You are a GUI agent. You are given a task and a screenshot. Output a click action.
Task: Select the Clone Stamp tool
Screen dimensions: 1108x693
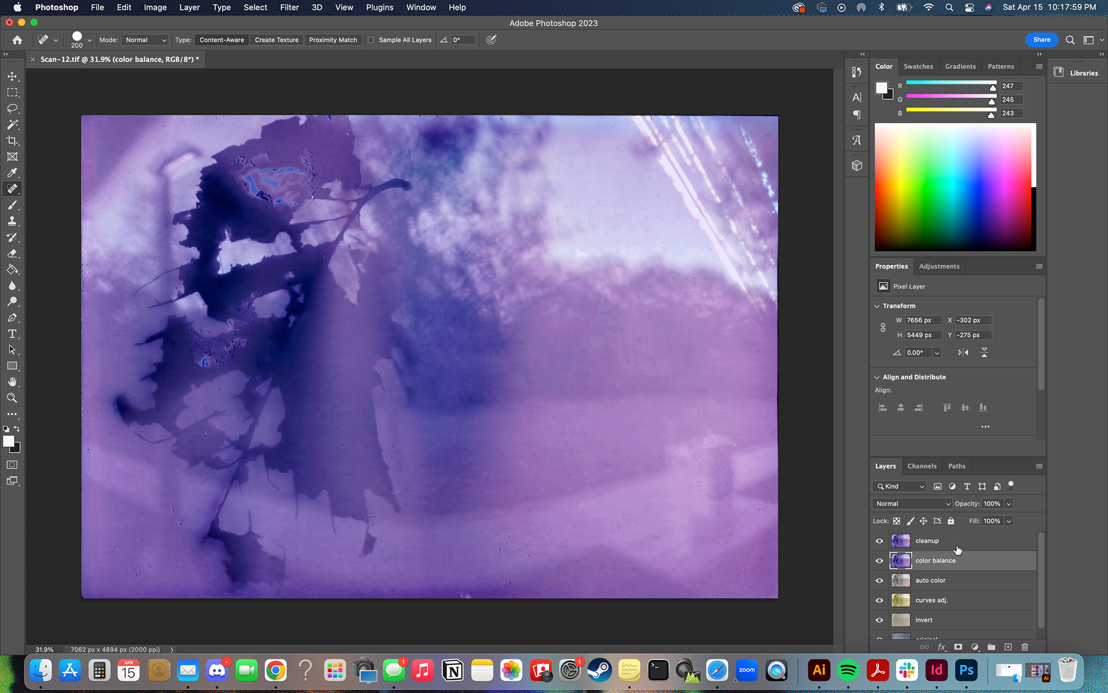coord(12,221)
